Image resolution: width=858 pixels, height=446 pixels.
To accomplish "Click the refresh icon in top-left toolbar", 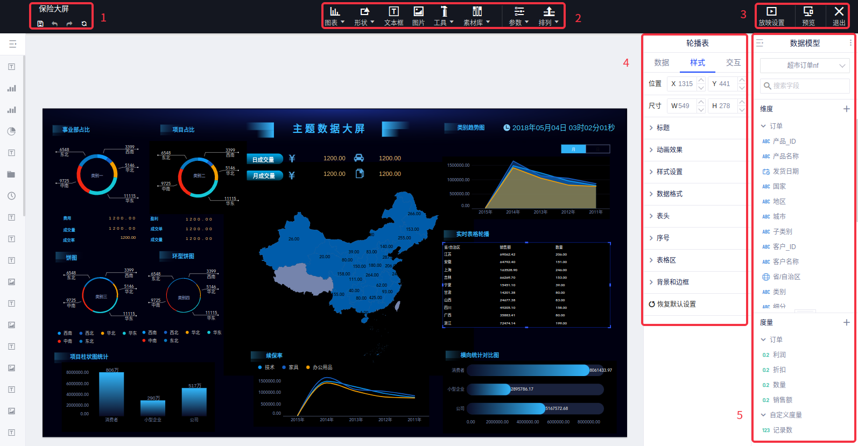I will [84, 24].
